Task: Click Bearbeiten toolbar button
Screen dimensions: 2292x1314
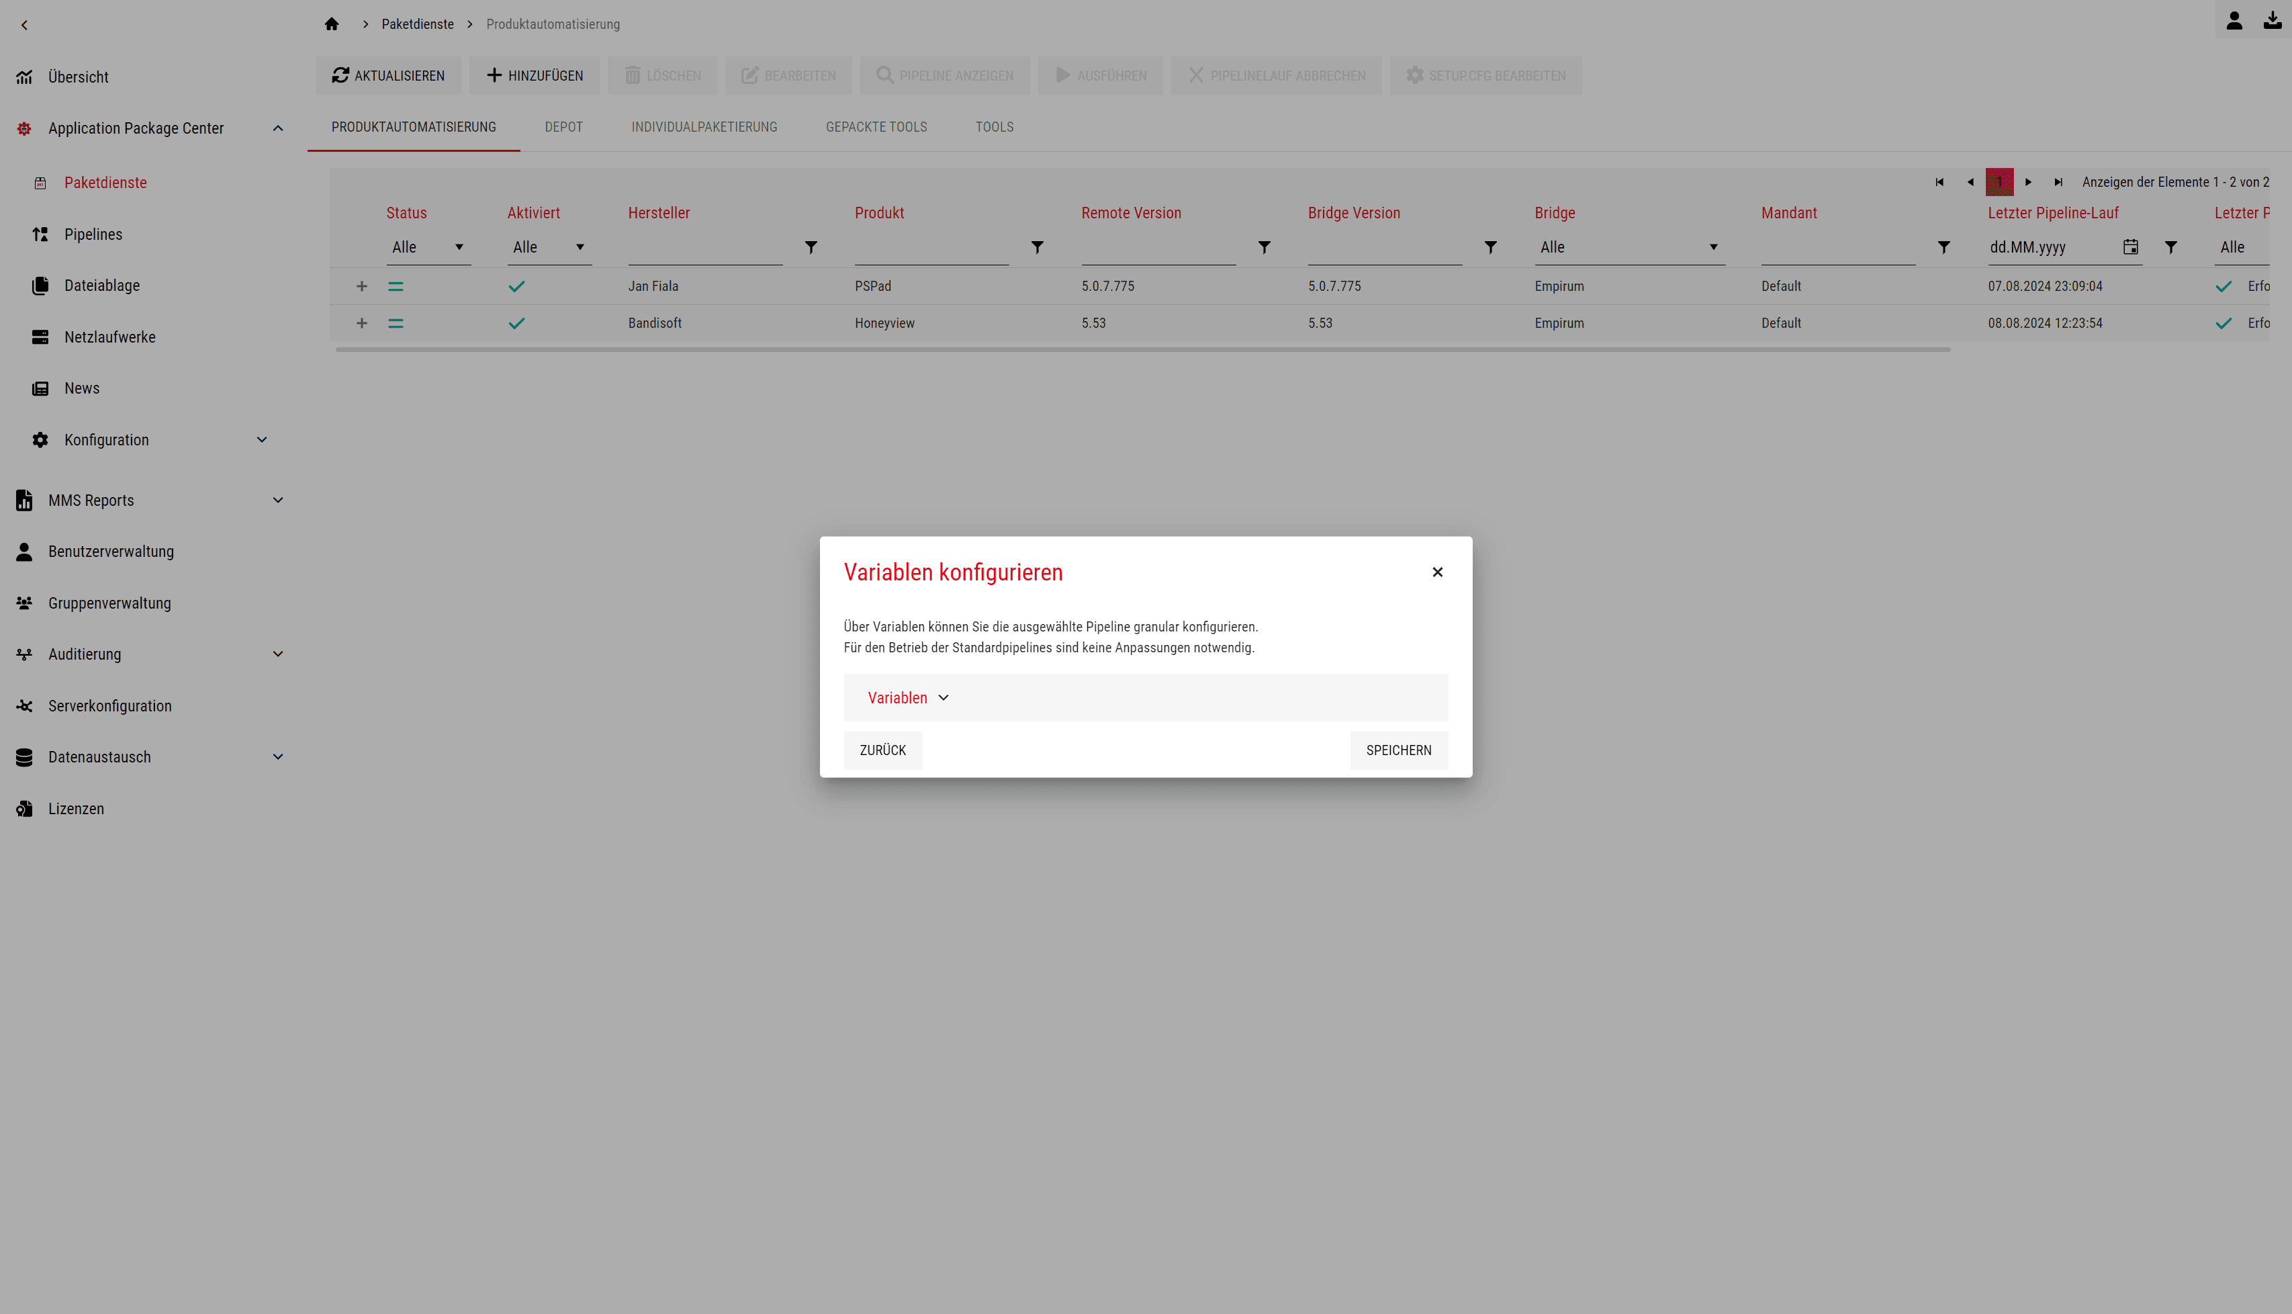Action: coord(788,76)
